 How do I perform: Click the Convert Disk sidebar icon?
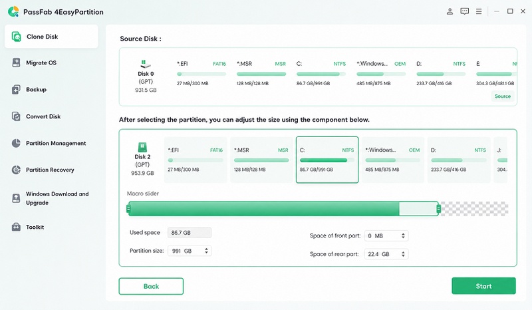click(x=16, y=116)
